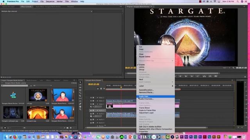Select the Zoom tool in tool palette
This screenshot has height=140, width=250.
coord(80,109)
